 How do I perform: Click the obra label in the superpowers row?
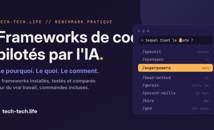coord(205,68)
